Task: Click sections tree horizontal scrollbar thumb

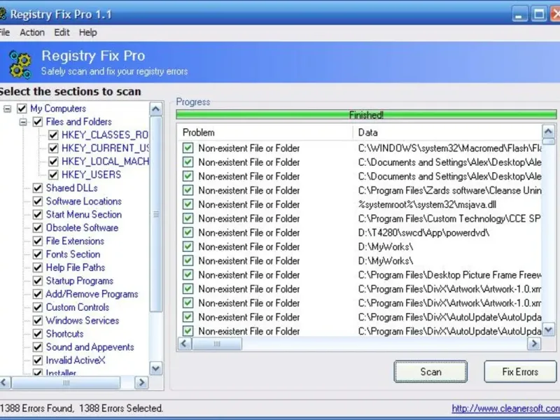Action: pyautogui.click(x=66, y=382)
